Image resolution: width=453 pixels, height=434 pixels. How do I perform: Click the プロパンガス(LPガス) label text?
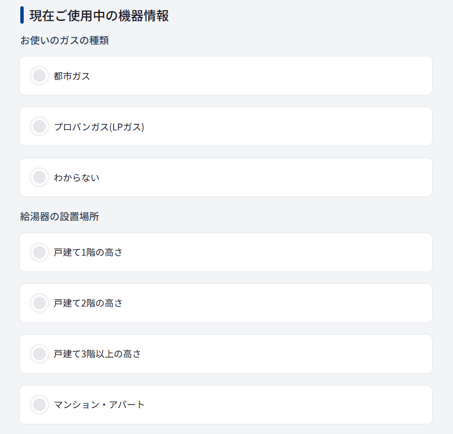(99, 127)
